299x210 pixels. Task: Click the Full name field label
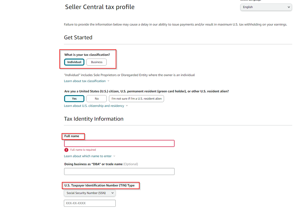(72, 136)
